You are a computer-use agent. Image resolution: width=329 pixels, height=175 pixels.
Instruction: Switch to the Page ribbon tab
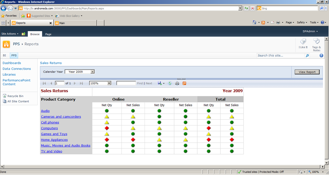pyautogui.click(x=48, y=34)
